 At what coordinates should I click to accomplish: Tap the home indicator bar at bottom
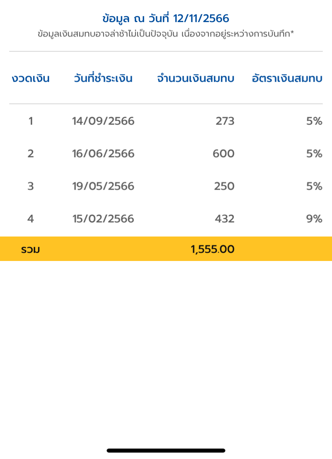tap(166, 451)
